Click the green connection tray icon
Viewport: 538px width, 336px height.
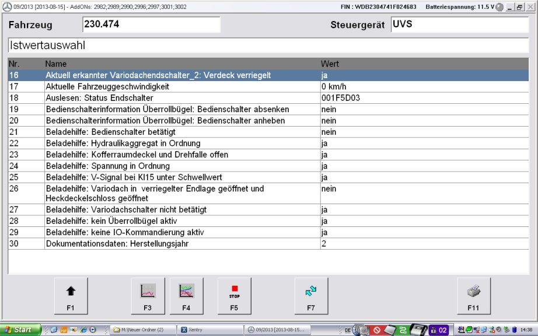403,330
